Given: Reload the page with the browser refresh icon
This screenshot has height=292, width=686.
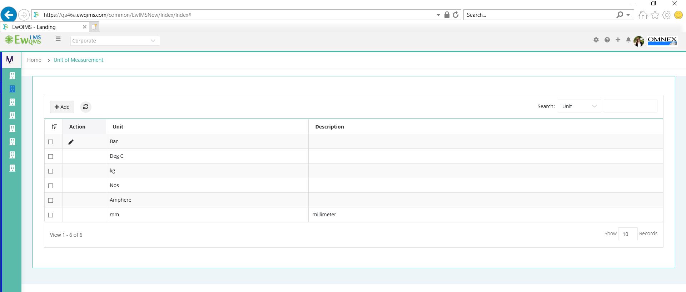Looking at the screenshot, I should point(456,15).
